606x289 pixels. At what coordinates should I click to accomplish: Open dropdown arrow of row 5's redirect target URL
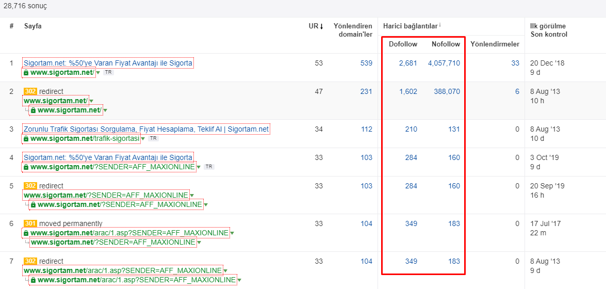(206, 205)
